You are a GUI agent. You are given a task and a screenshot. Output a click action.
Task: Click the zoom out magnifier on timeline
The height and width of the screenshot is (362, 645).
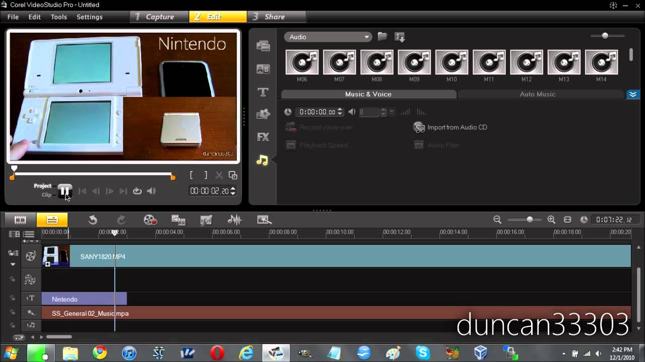click(497, 220)
